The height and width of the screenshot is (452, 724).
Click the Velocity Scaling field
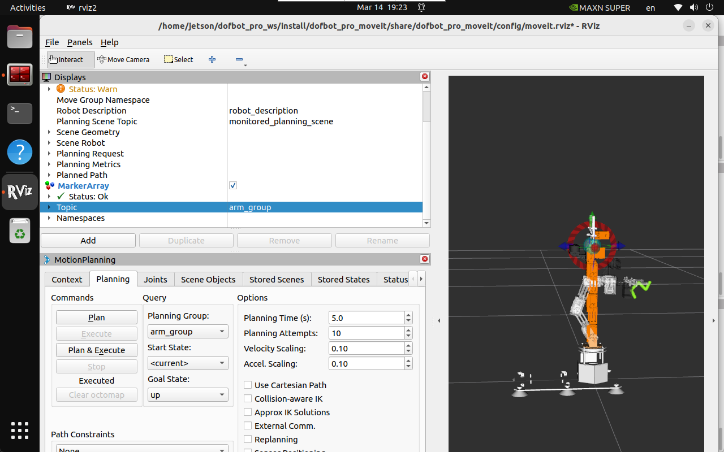click(x=367, y=348)
